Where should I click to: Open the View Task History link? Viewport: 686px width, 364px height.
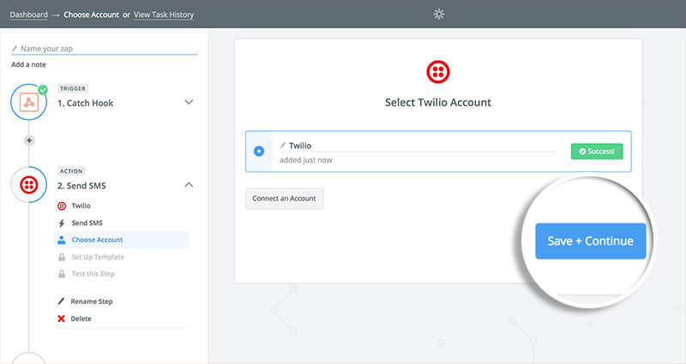coord(164,15)
